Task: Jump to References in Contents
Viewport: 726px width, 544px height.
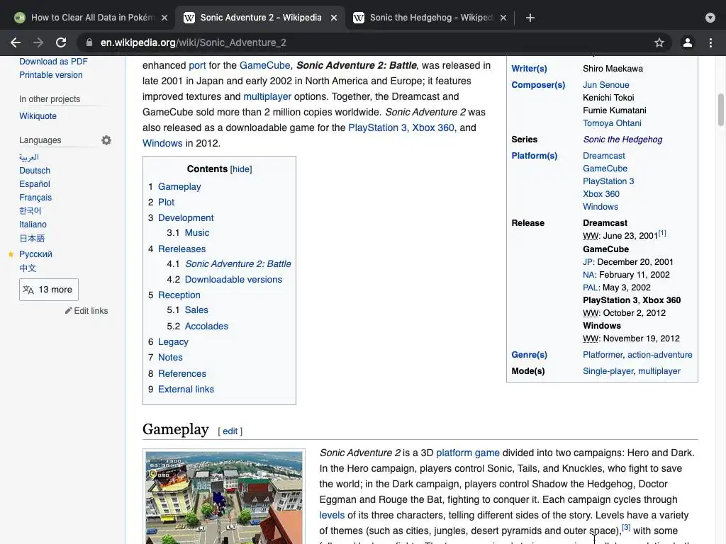Action: pos(182,373)
